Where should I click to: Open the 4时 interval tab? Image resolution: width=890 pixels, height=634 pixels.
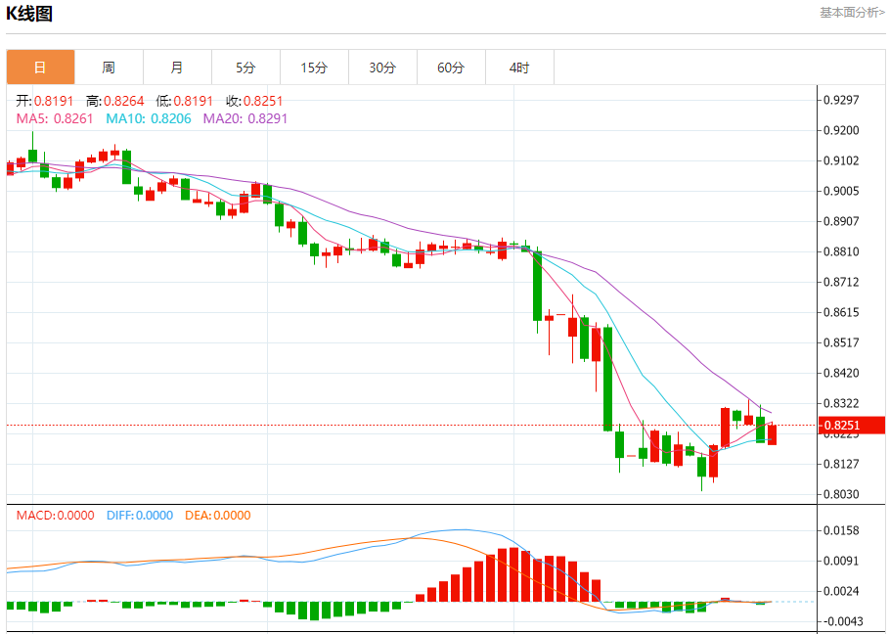tap(519, 68)
